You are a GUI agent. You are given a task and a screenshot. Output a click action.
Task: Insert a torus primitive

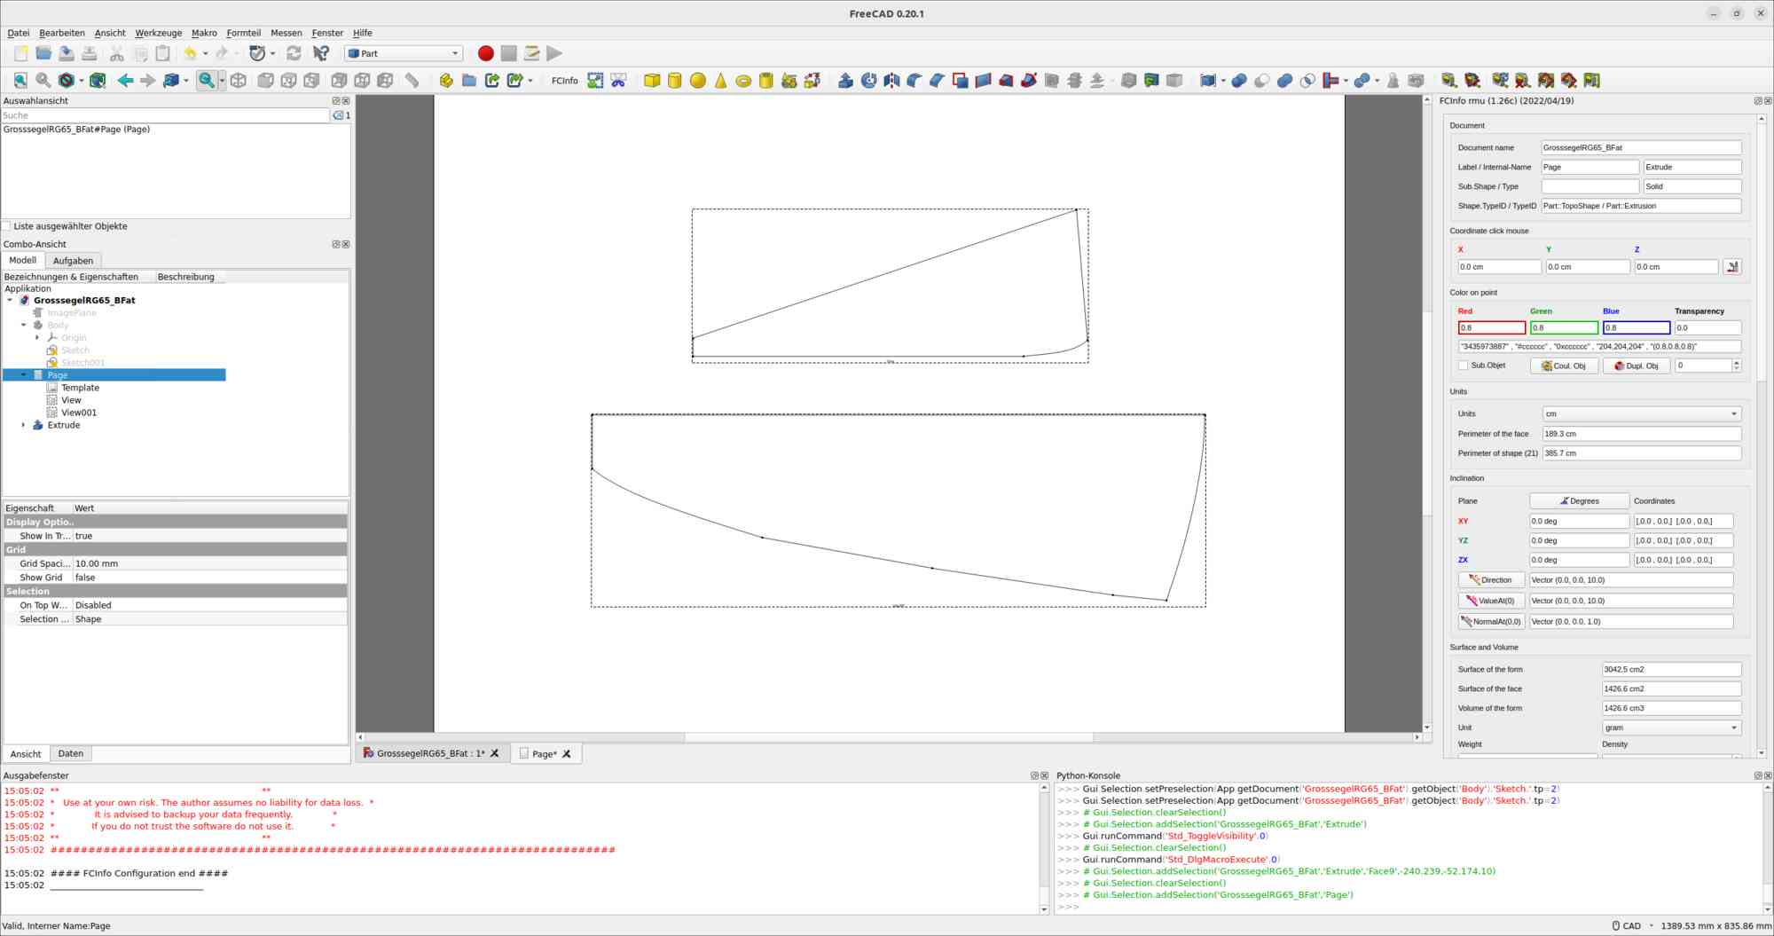[743, 81]
